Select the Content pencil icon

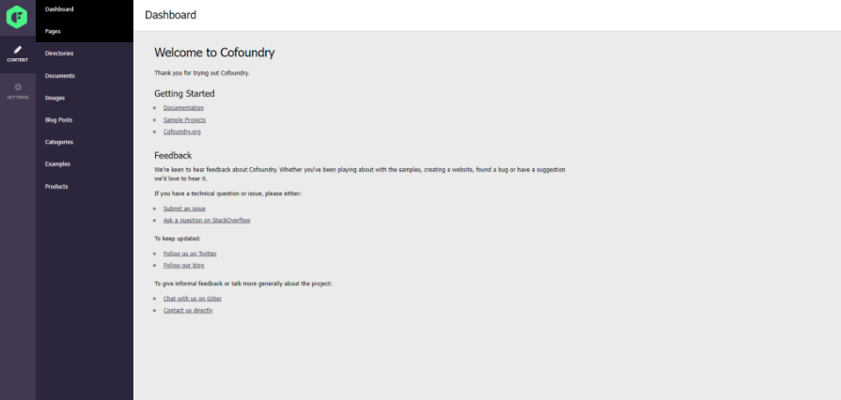point(18,50)
